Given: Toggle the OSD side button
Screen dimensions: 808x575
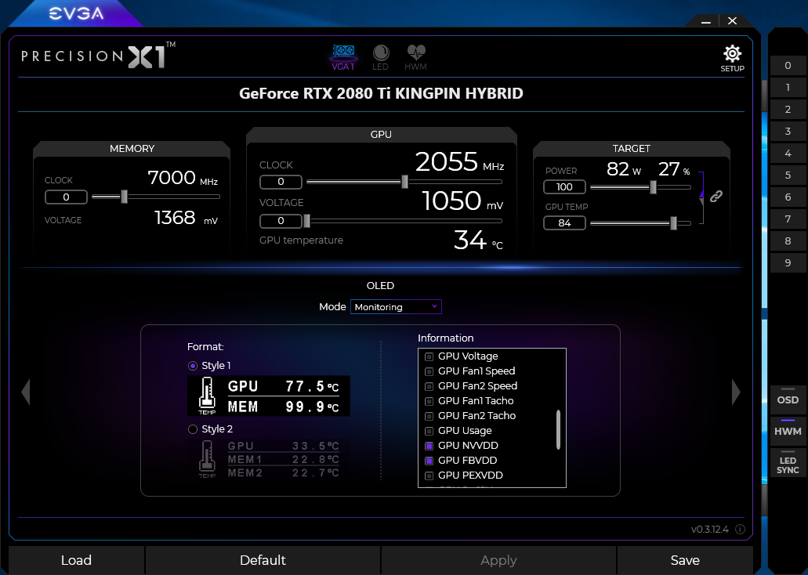Looking at the screenshot, I should [788, 400].
